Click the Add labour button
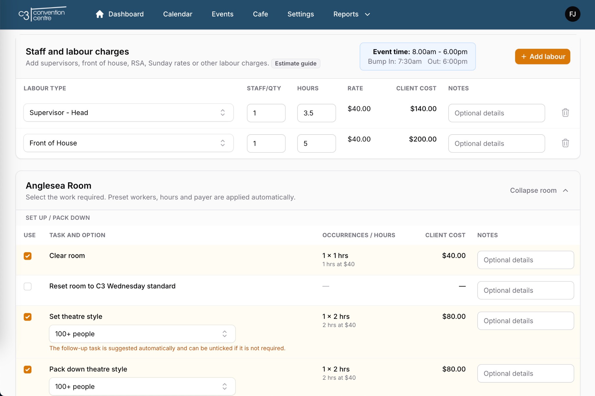 542,57
